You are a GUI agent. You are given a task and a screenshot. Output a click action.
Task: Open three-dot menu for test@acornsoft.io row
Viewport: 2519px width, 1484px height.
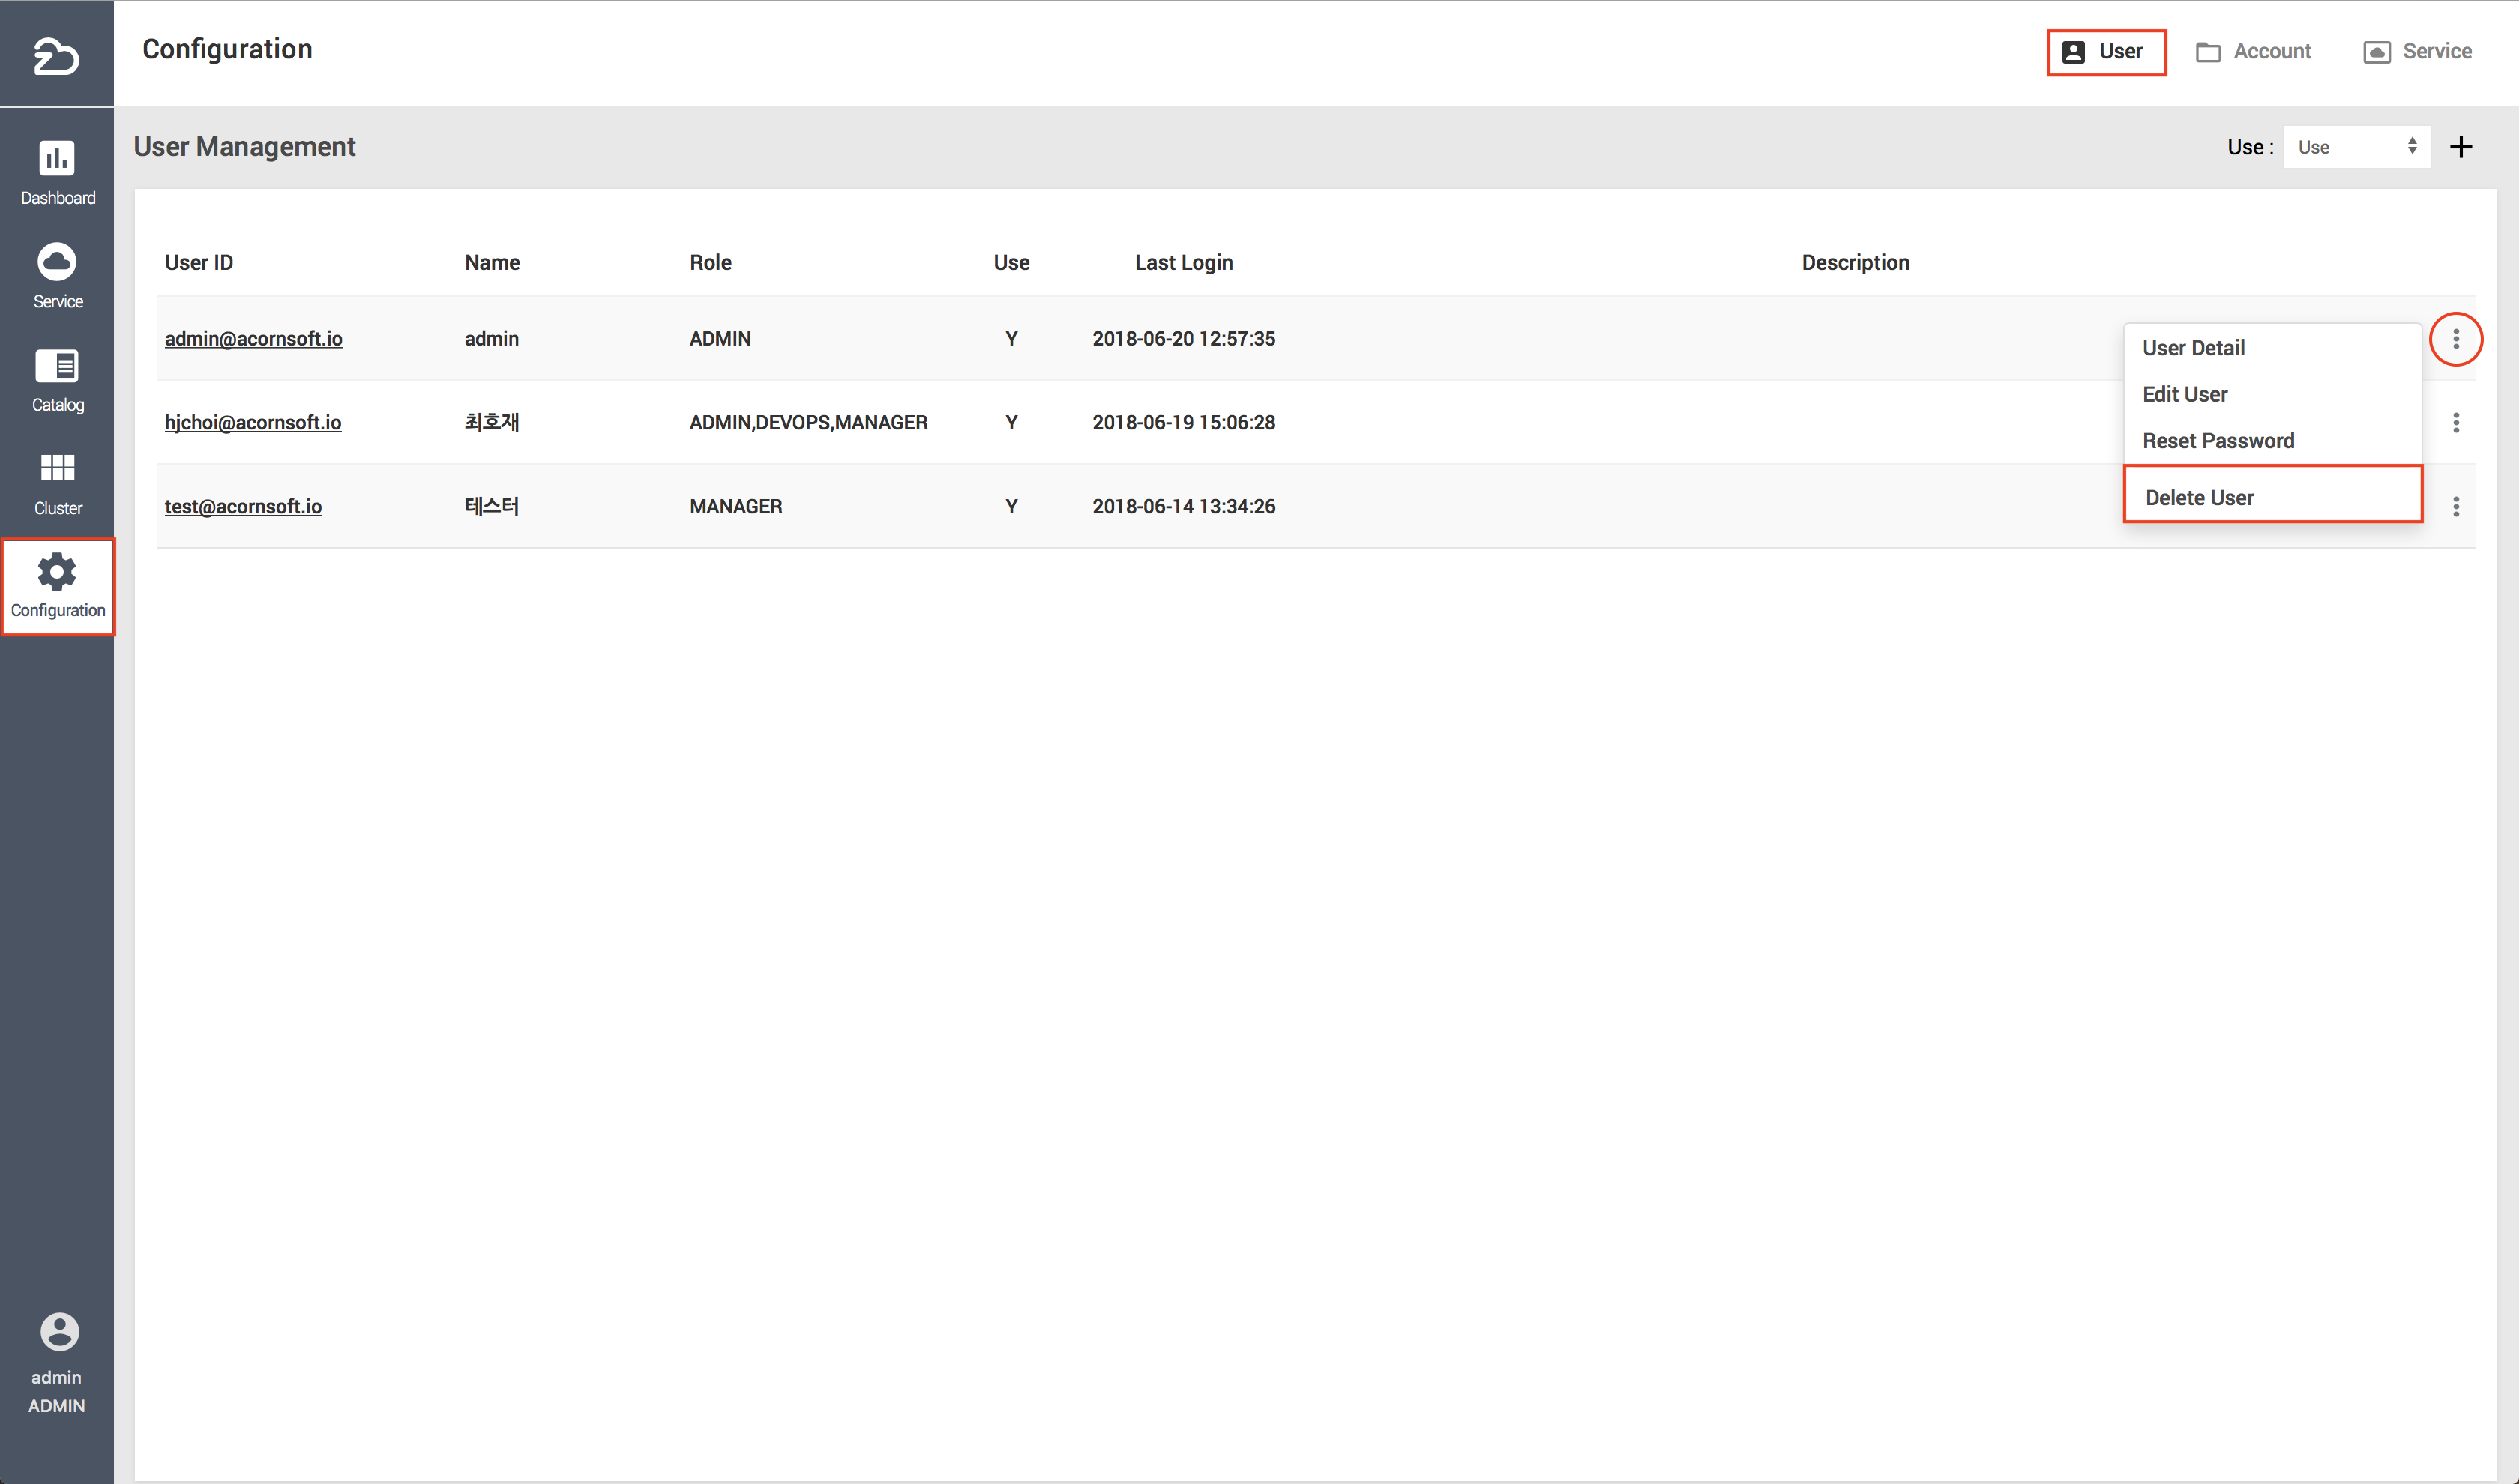pos(2455,507)
